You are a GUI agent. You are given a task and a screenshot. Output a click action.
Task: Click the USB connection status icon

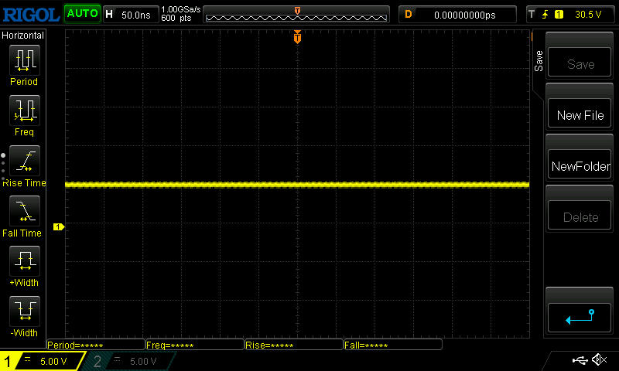click(x=580, y=360)
